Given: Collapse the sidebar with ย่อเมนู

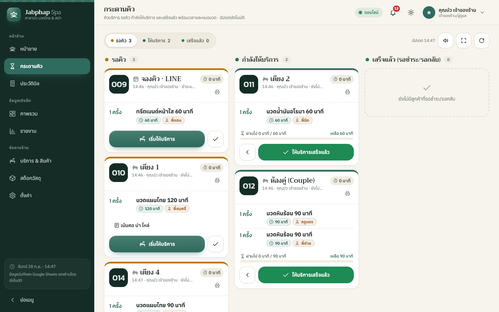Looking at the screenshot, I should coord(47,300).
